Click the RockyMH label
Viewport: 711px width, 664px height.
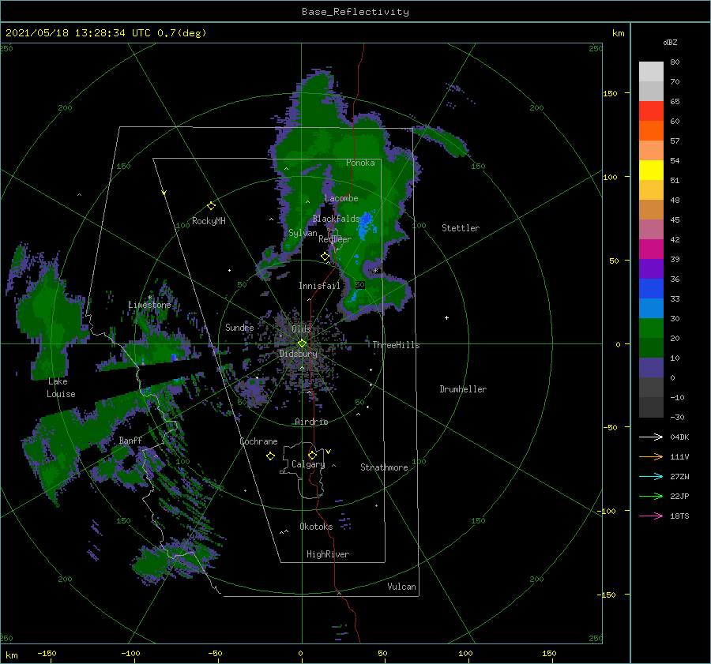(209, 221)
